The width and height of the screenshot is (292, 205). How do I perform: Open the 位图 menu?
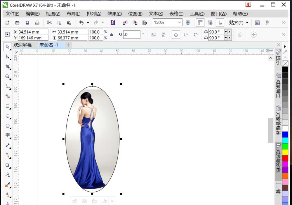tap(135, 14)
